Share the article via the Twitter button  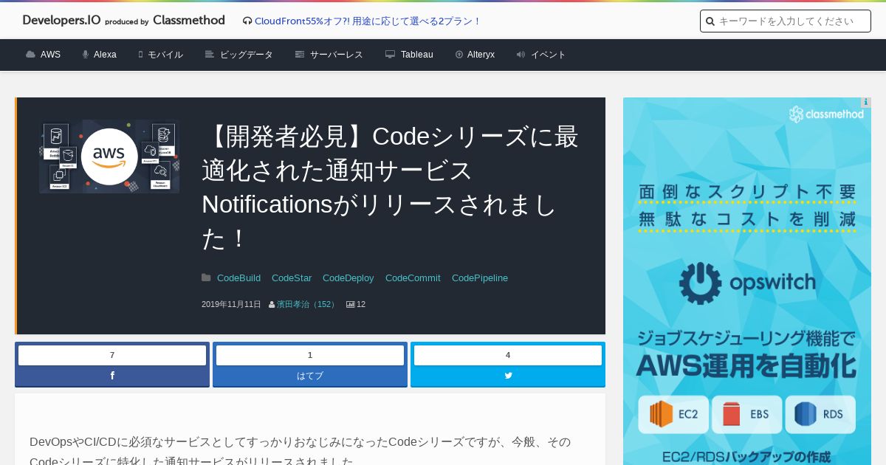pos(508,376)
